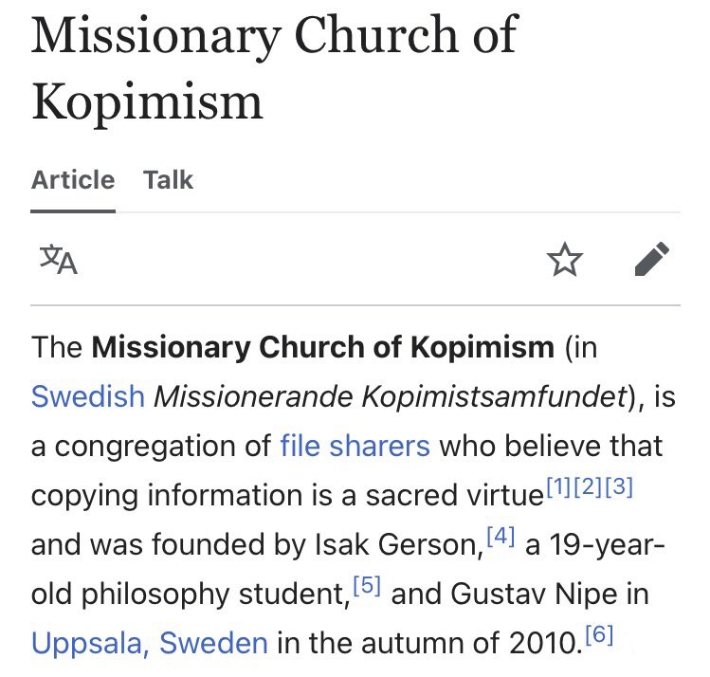Select the Article tab
Screen dimensions: 710x677
(73, 180)
